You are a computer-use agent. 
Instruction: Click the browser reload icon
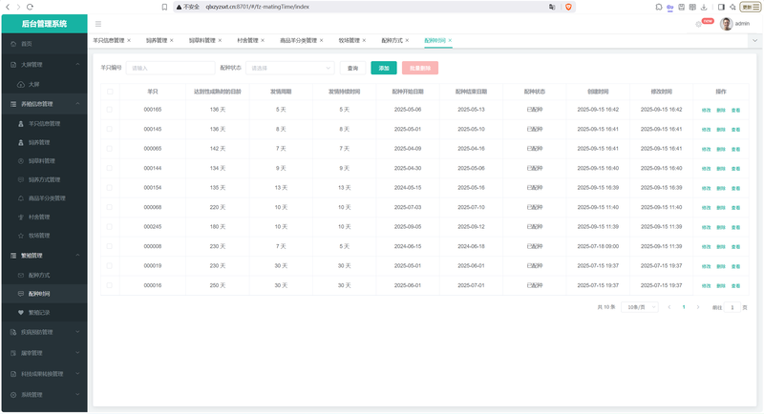pyautogui.click(x=30, y=7)
